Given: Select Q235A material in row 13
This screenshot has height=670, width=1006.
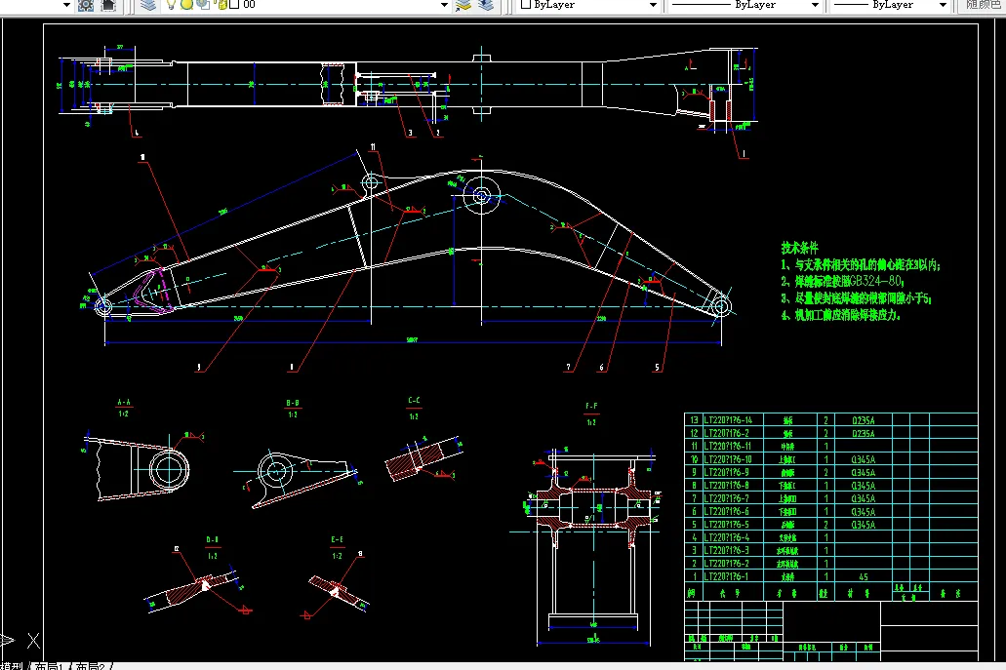Looking at the screenshot, I should (863, 420).
